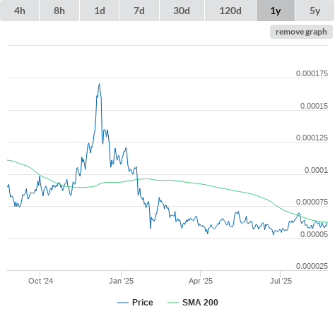335x321 pixels.
Task: Click the Jul '25 axis marker
Action: pos(281,281)
